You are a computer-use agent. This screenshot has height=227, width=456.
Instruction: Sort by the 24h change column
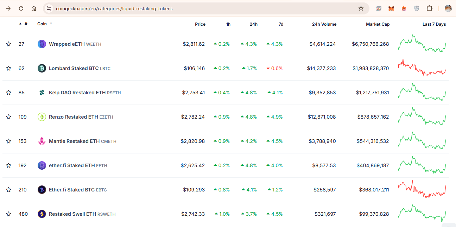tap(253, 24)
